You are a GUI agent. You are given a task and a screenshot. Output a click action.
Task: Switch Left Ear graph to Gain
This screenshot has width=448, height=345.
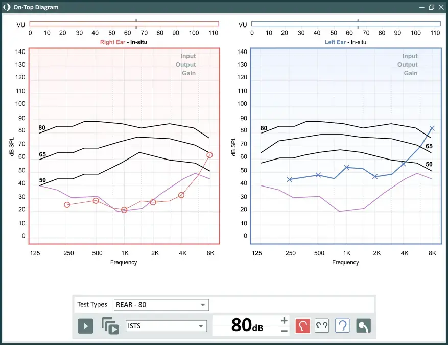pyautogui.click(x=411, y=73)
